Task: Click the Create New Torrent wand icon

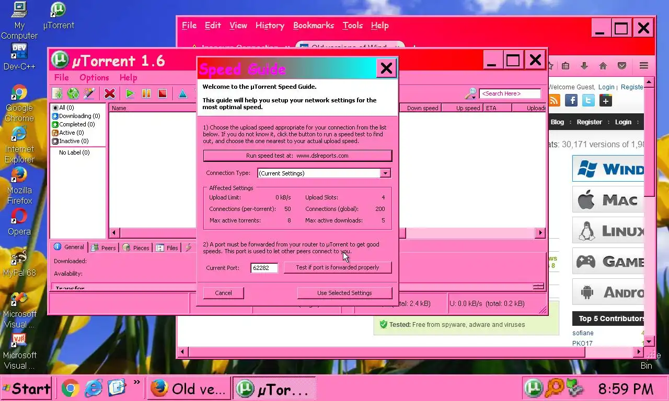Action: tap(89, 93)
